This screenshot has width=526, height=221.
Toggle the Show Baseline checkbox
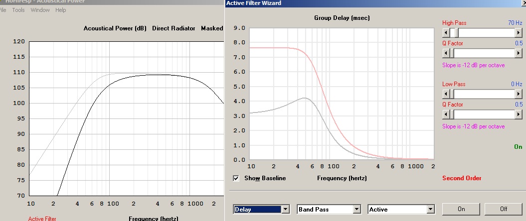(236, 179)
